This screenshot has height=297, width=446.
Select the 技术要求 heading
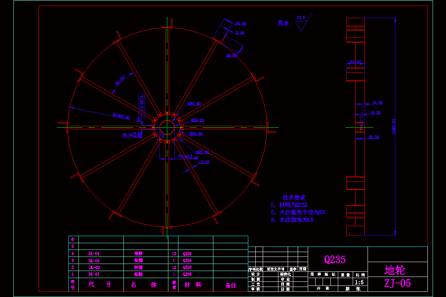click(x=294, y=198)
